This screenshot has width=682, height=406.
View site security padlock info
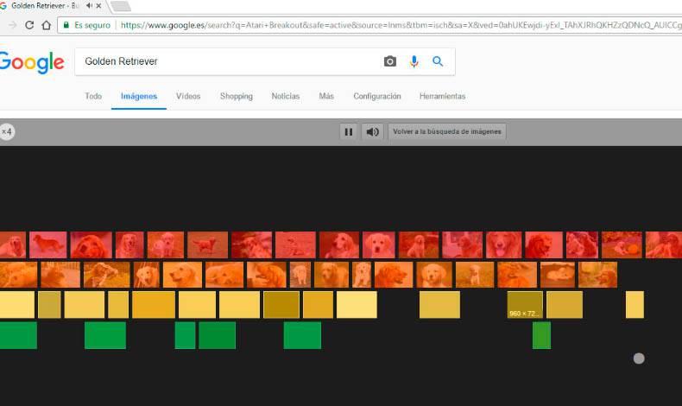66,25
